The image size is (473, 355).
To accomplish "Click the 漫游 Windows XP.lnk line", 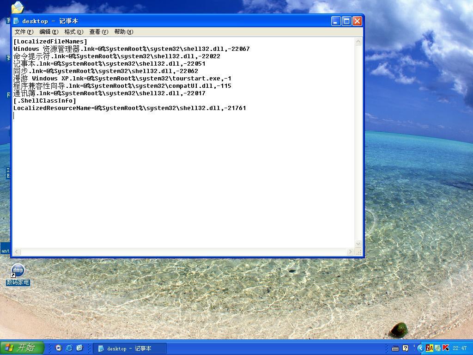I will 122,78.
